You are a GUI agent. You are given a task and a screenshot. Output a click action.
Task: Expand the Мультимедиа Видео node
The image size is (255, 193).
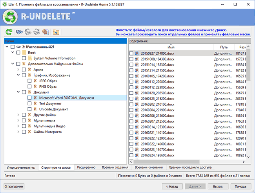point(18,126)
